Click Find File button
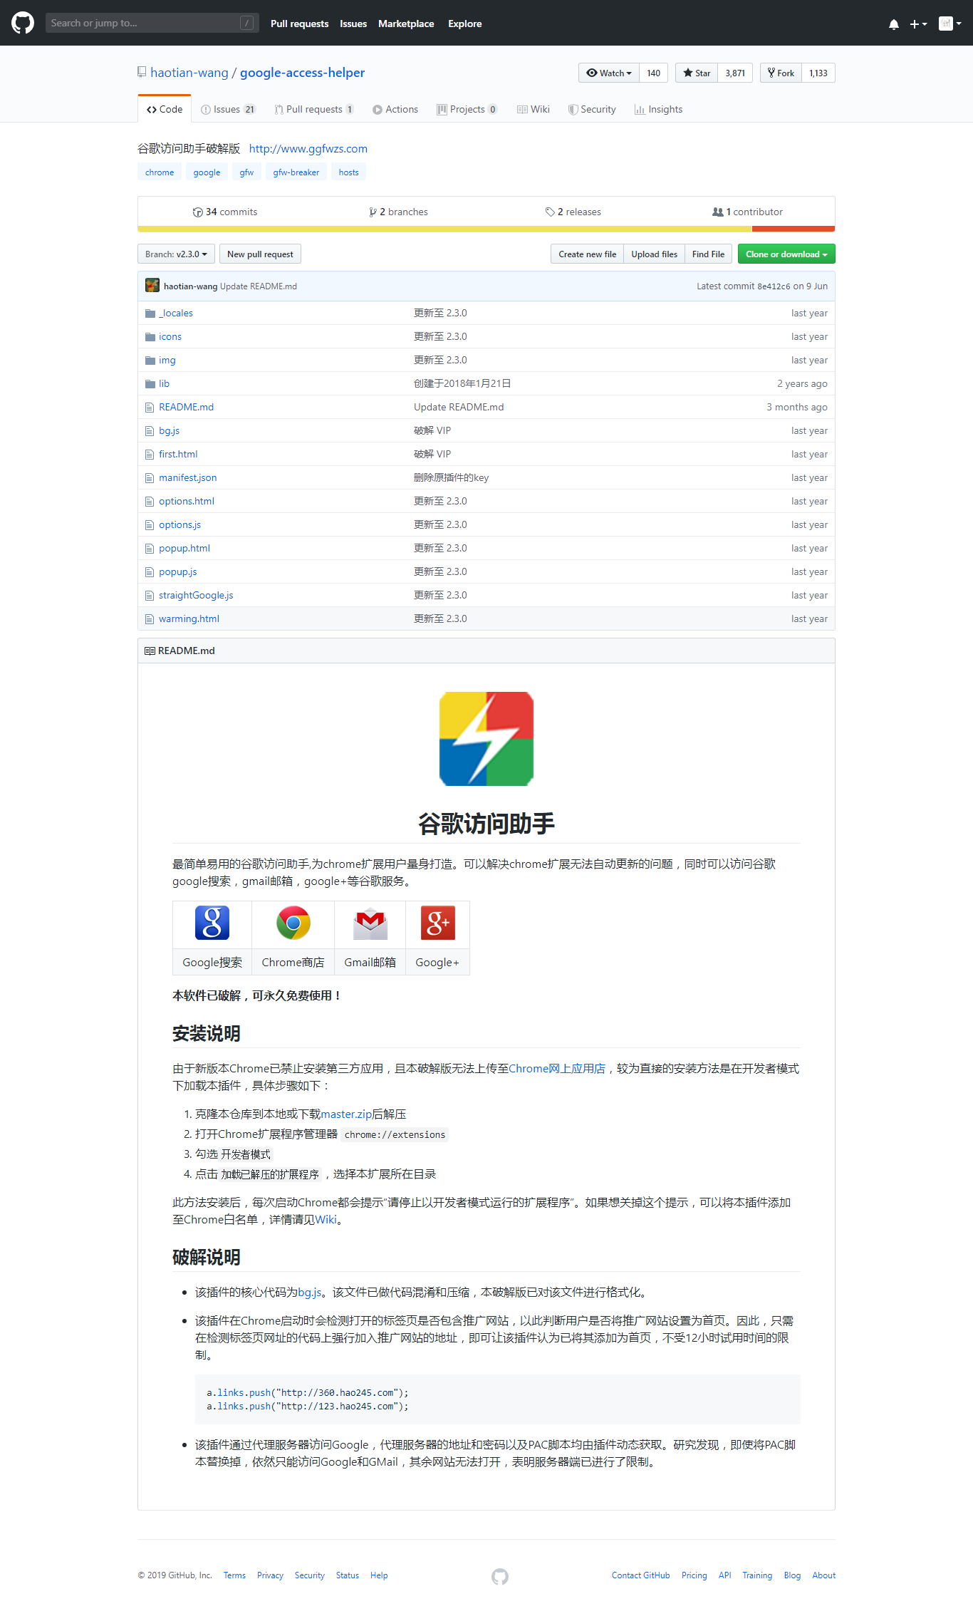This screenshot has width=973, height=1621. 708,254
